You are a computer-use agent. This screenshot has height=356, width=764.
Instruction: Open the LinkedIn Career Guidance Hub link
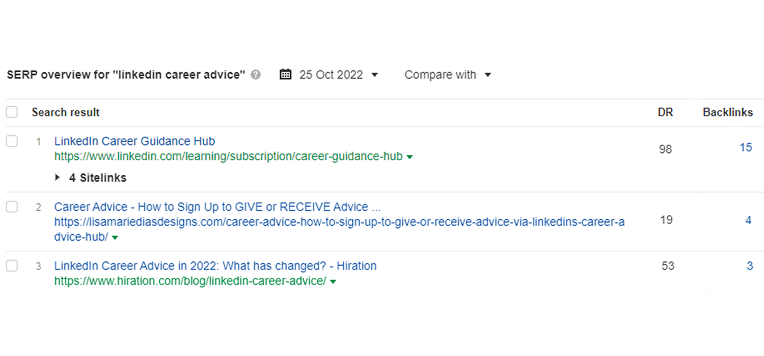pos(134,141)
